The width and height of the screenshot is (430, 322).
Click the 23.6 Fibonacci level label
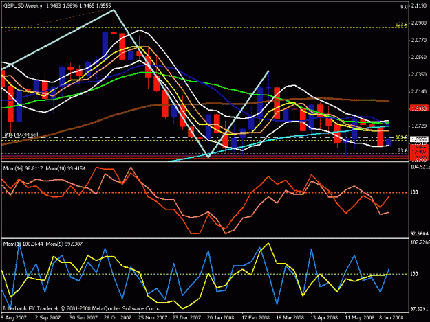[x=403, y=150]
